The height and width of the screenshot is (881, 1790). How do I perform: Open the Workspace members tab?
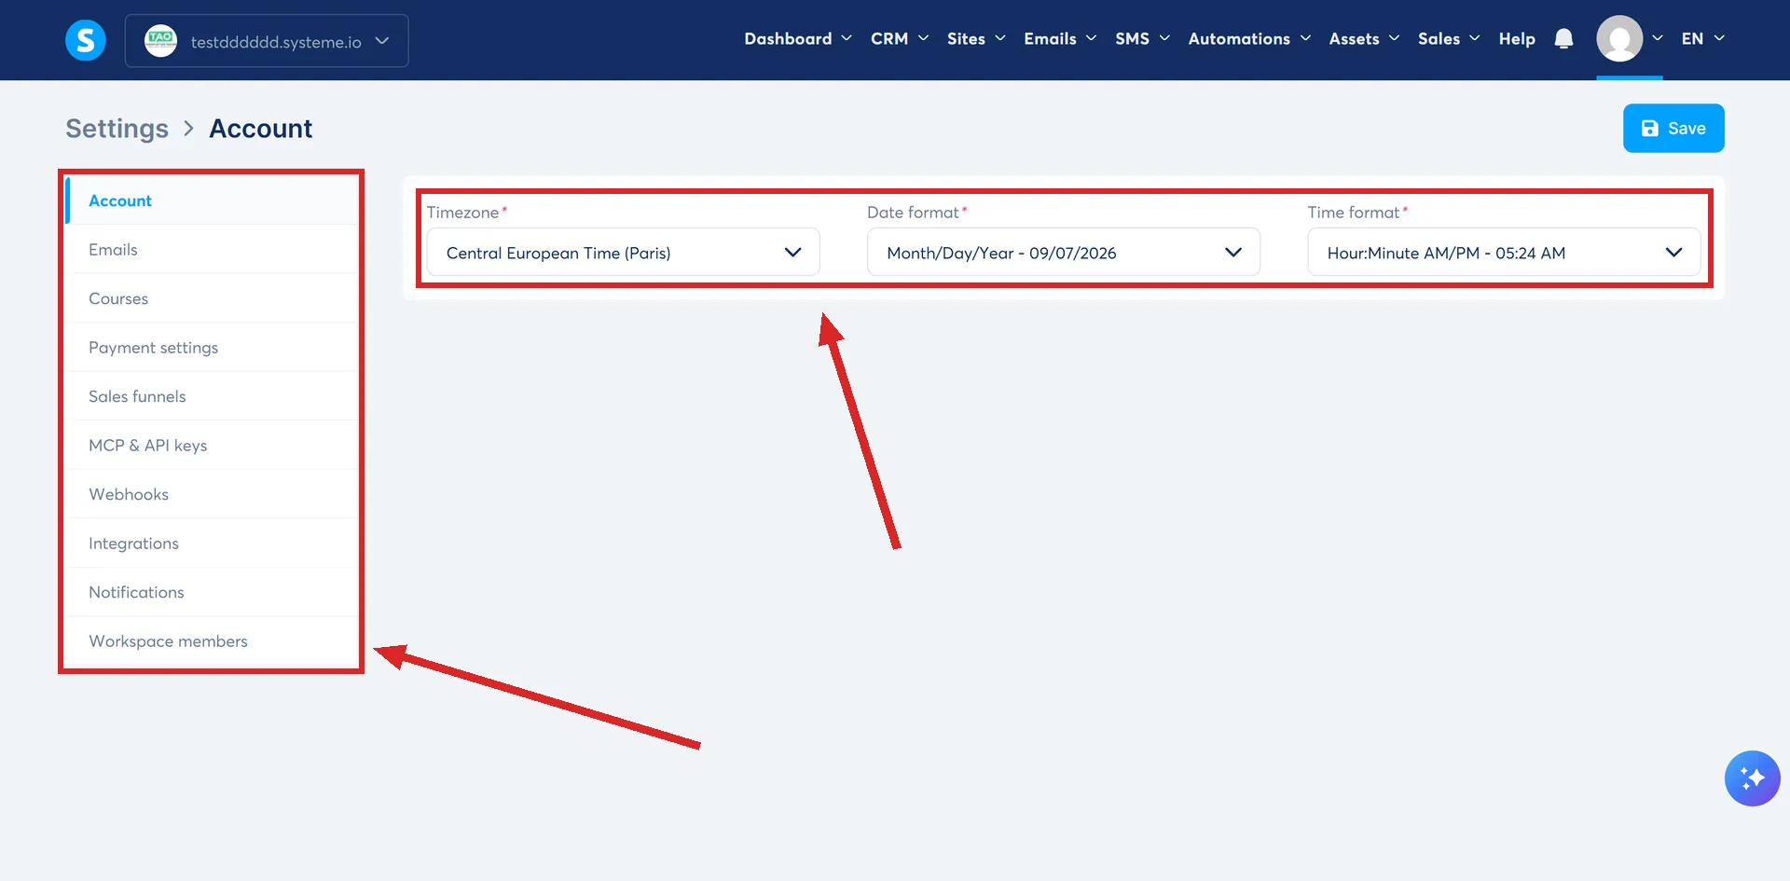tap(212, 641)
